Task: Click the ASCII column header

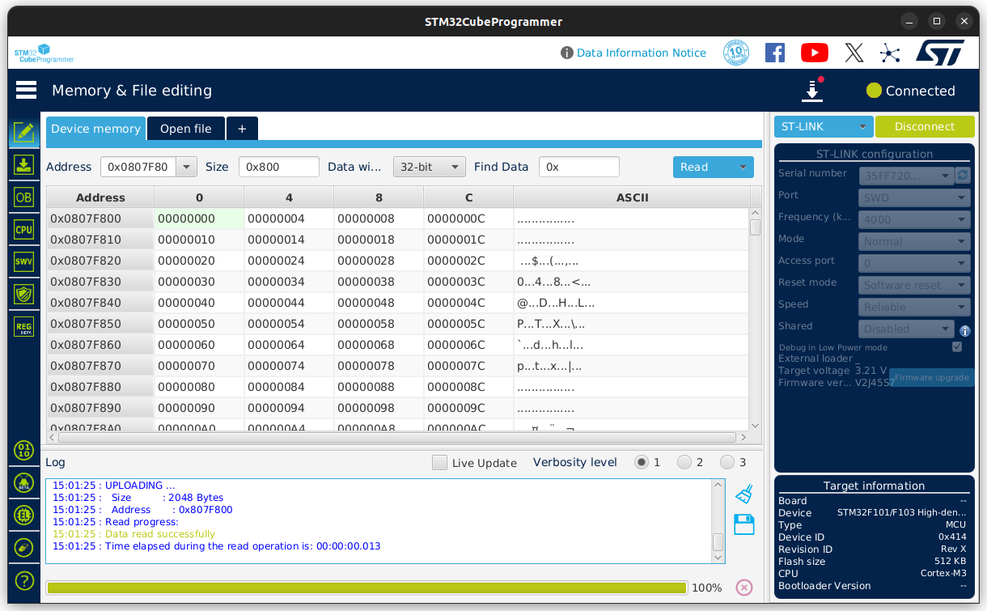Action: pyautogui.click(x=632, y=197)
